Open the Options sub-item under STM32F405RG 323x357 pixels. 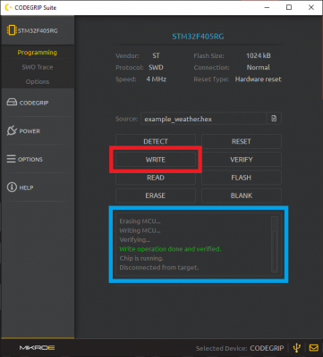[38, 81]
